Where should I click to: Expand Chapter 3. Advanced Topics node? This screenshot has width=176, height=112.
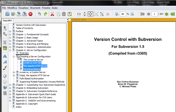10,41
